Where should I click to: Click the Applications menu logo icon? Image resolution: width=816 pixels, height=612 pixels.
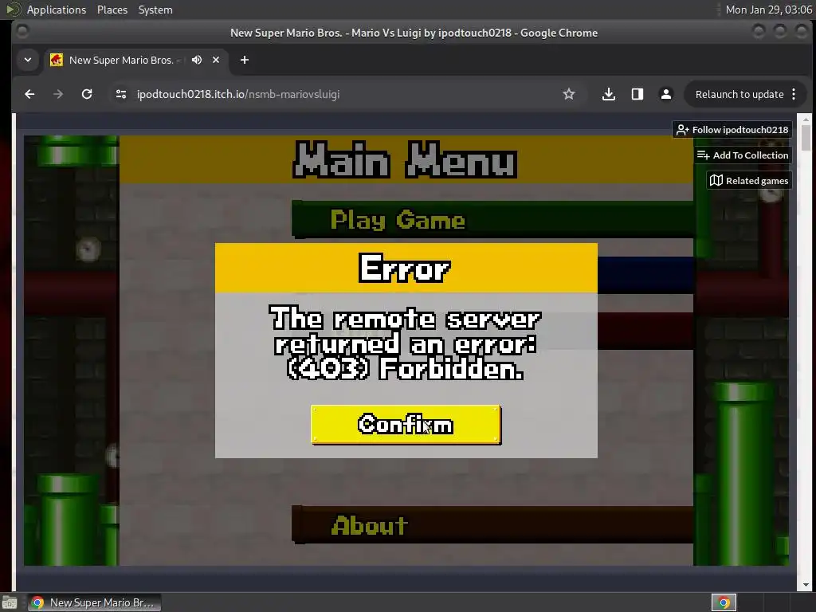point(13,10)
